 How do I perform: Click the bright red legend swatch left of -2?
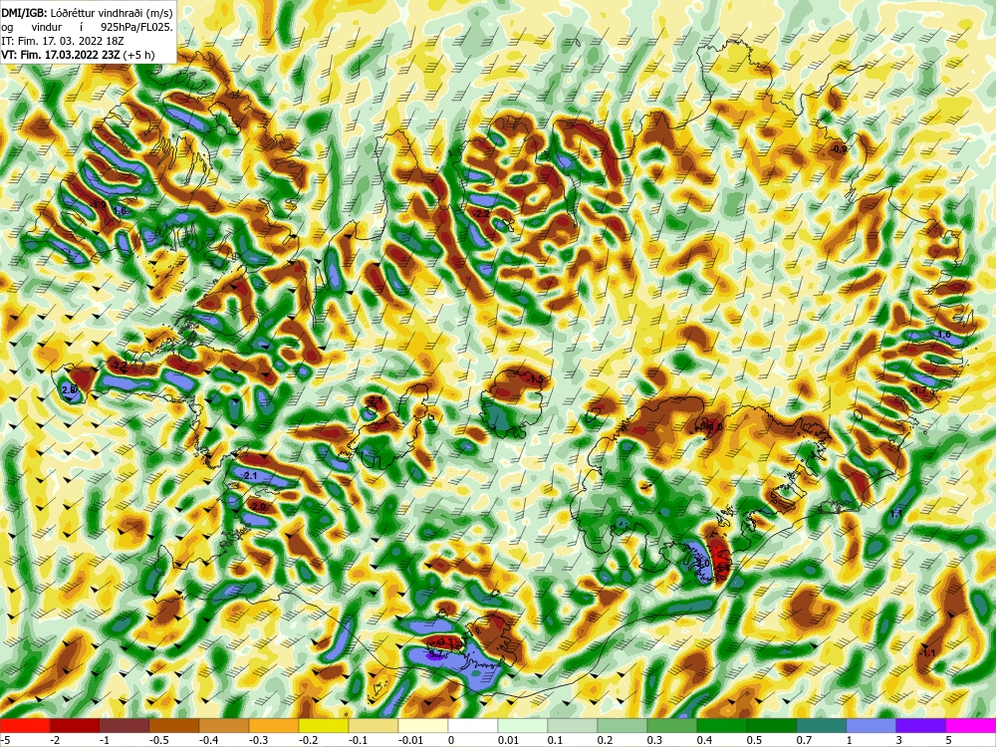(25, 725)
